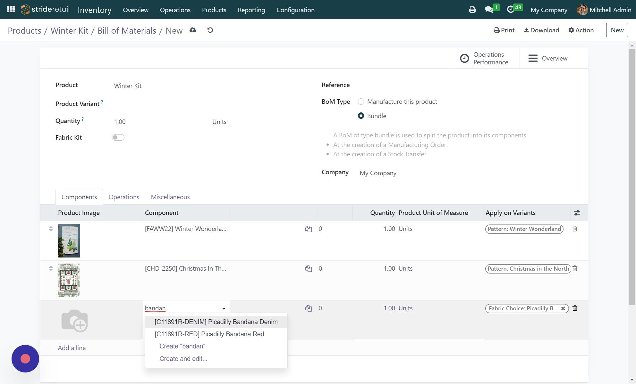Go to Products breadcrumb
The width and height of the screenshot is (636, 384).
tap(24, 30)
